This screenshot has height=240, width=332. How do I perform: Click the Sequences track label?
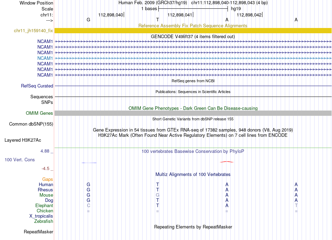click(42, 97)
